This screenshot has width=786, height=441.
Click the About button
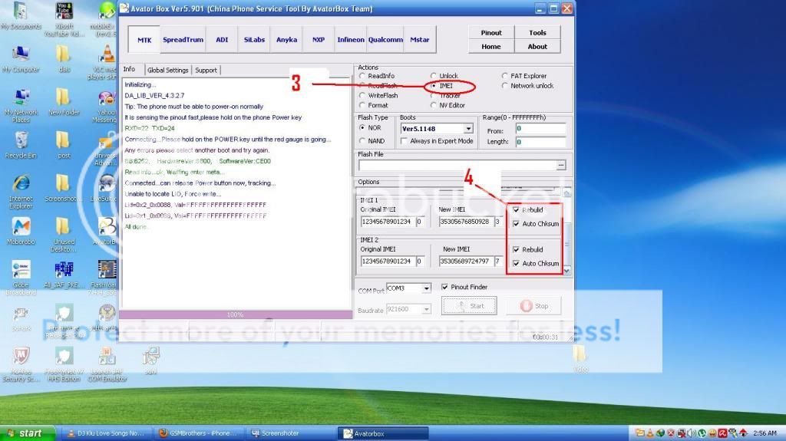[x=537, y=46]
